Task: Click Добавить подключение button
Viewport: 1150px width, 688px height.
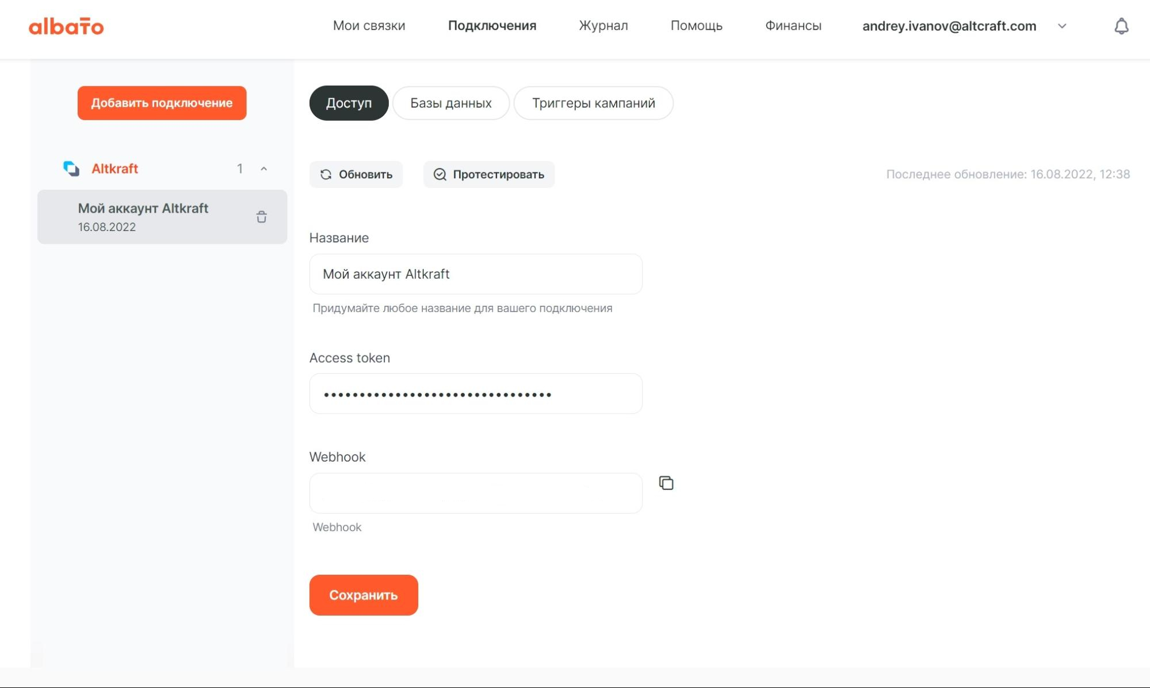Action: [162, 103]
